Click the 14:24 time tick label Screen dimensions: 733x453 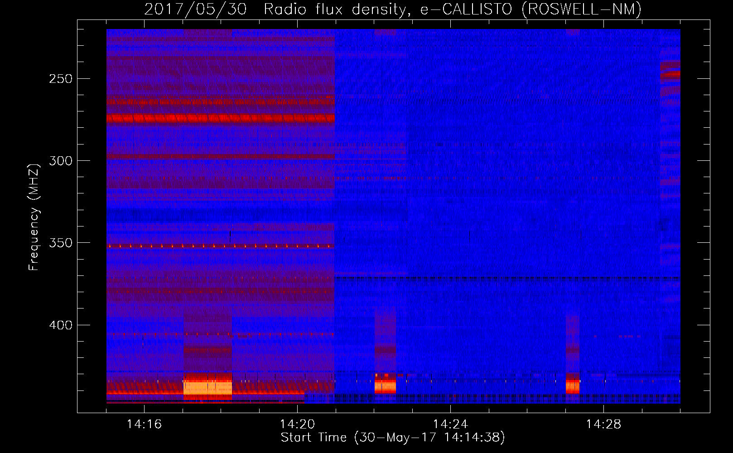click(x=450, y=424)
